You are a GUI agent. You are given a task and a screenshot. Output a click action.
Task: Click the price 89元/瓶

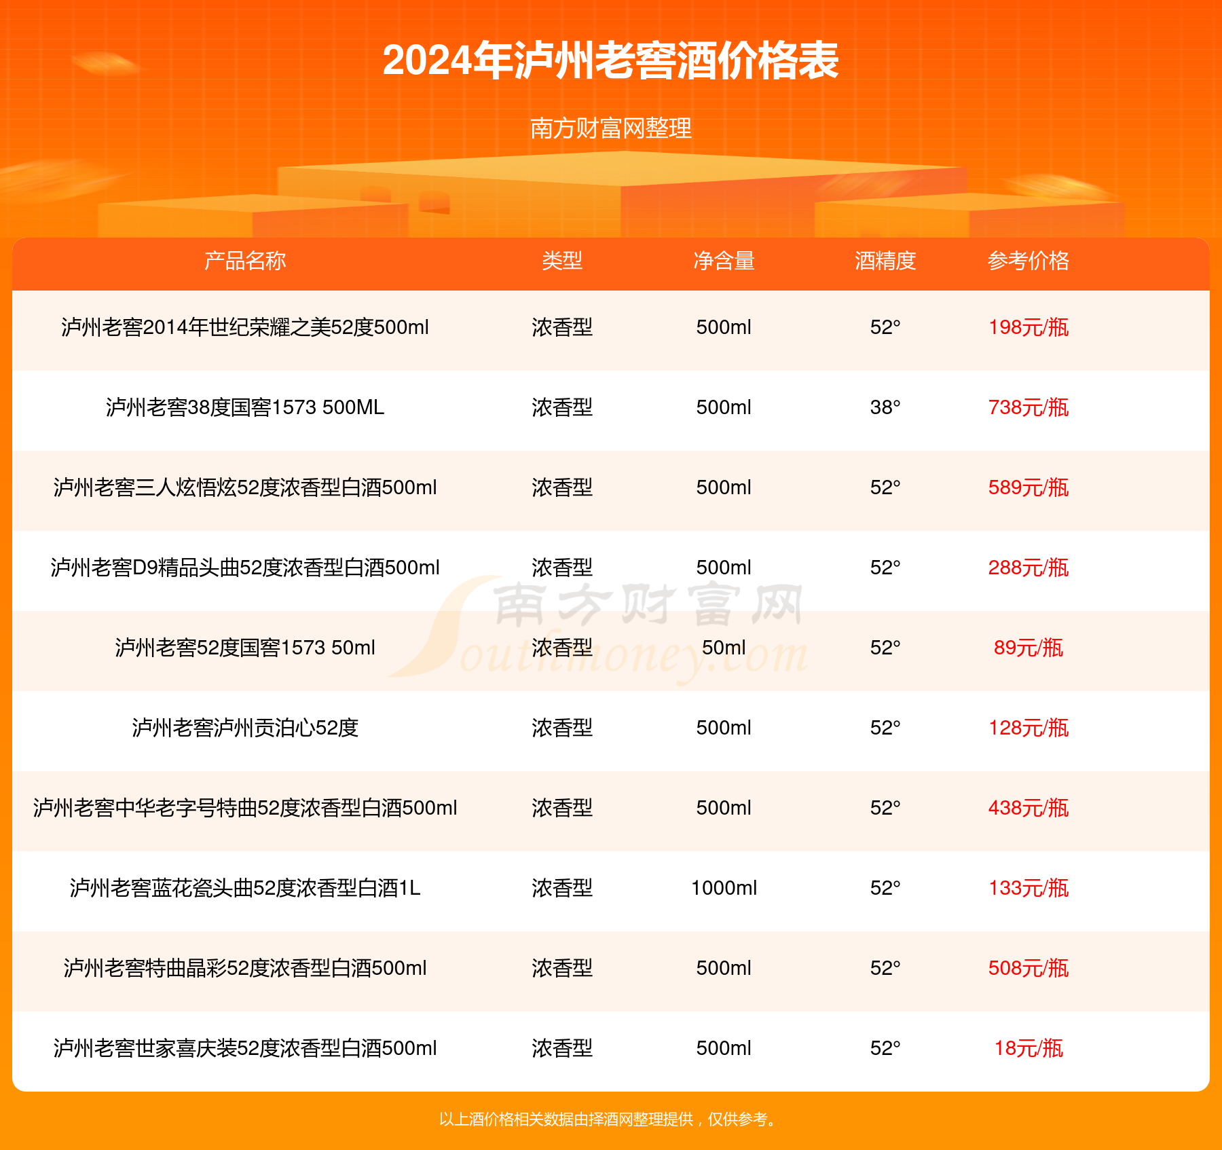coord(1029,648)
